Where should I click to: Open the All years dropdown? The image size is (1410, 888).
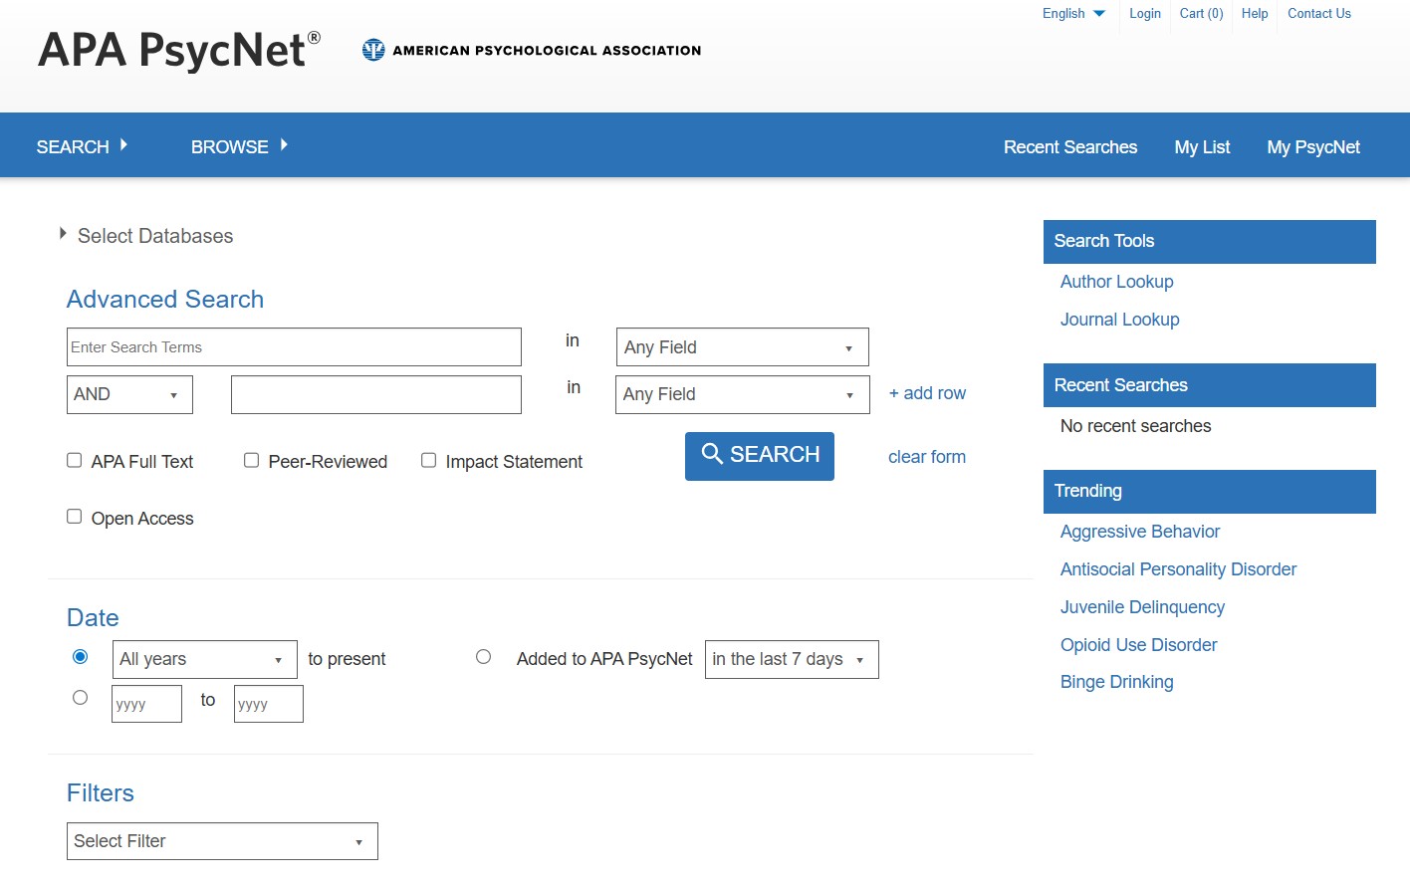pos(205,660)
